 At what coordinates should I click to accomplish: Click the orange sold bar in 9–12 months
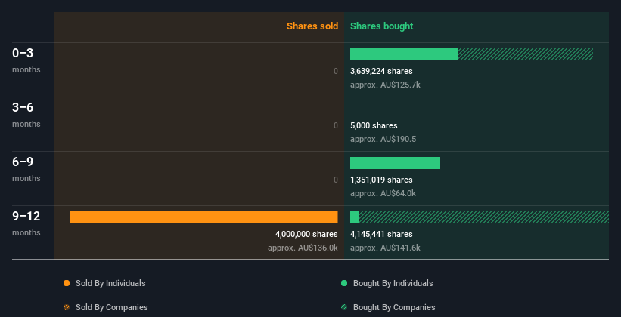(204, 217)
